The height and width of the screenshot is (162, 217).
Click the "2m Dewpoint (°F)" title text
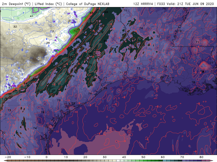click(x=16, y=4)
